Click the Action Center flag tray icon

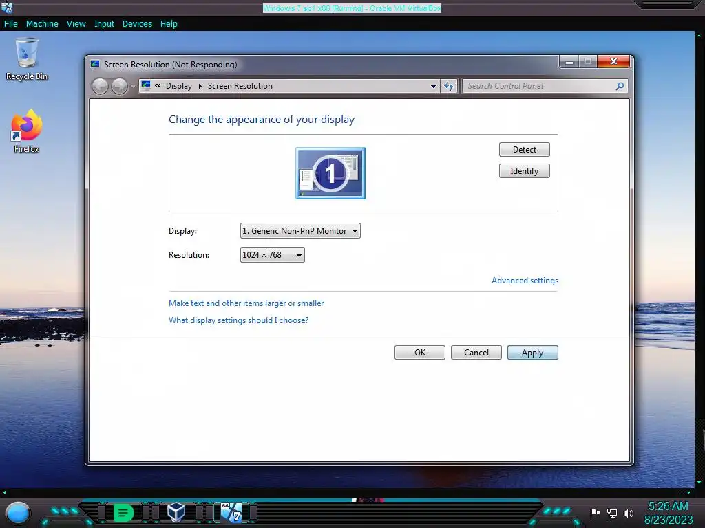[596, 513]
